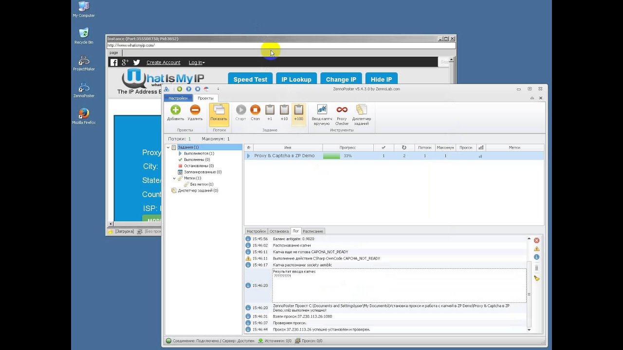Open the Recycle Bin desktop icon

click(x=84, y=36)
